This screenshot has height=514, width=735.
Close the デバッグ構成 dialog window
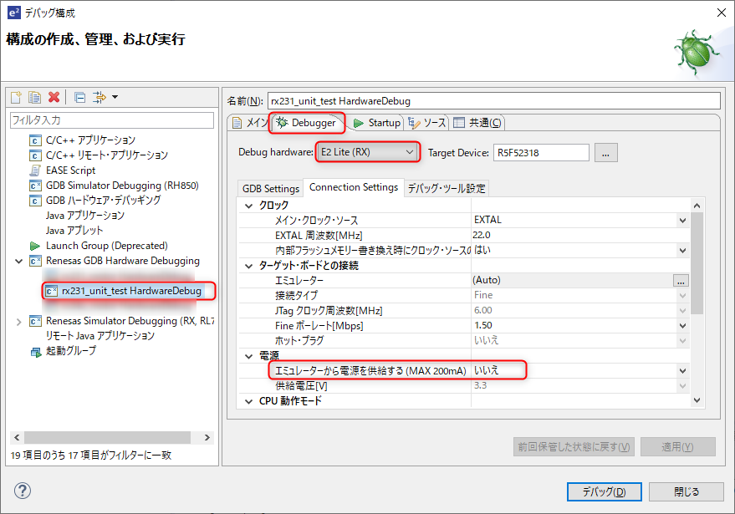pos(722,13)
